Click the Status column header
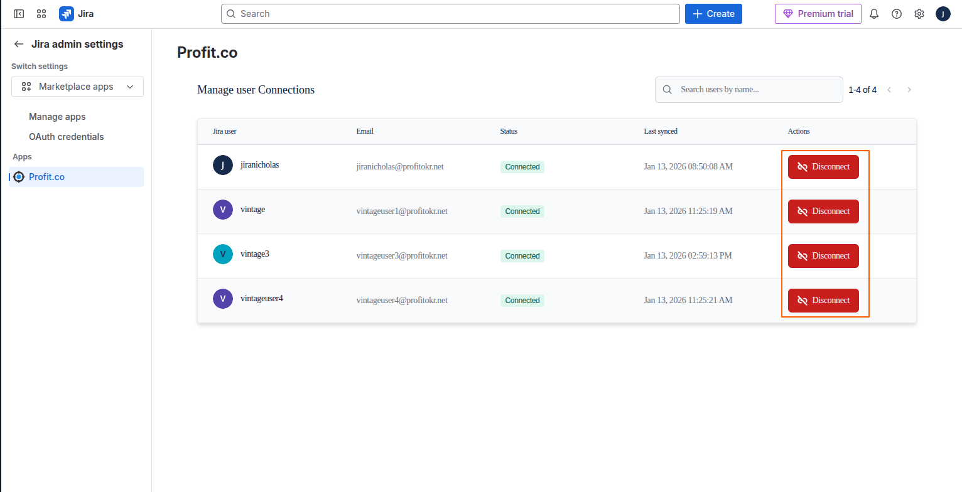 509,131
